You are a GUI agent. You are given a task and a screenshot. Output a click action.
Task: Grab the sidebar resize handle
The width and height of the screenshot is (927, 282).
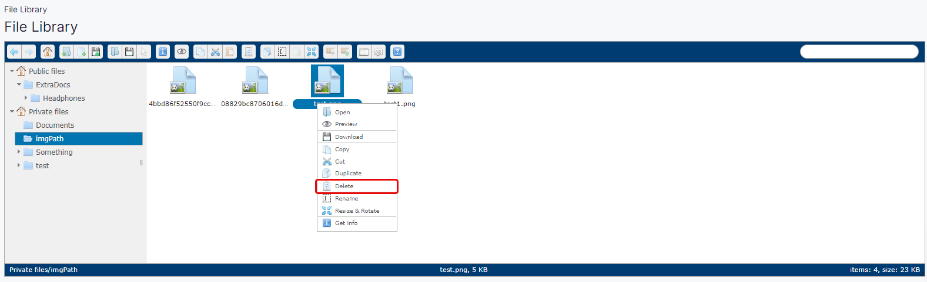[142, 163]
